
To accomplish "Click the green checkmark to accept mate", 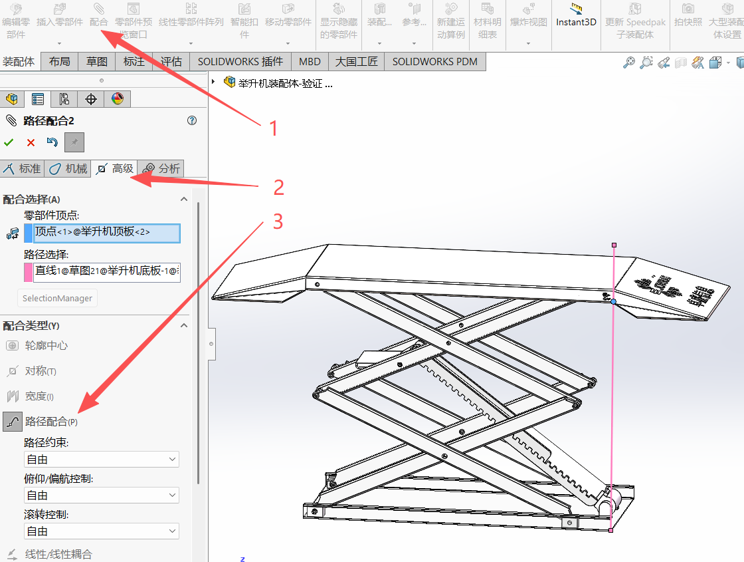I will [9, 142].
